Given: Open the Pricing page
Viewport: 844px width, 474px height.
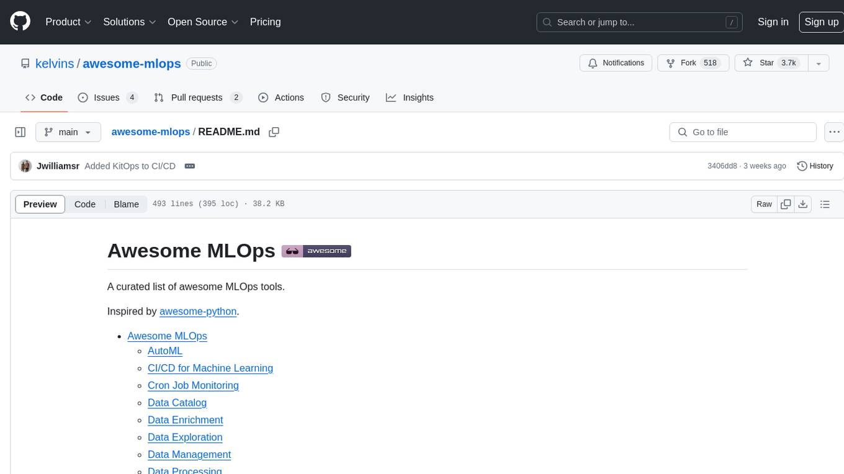Looking at the screenshot, I should 265,22.
